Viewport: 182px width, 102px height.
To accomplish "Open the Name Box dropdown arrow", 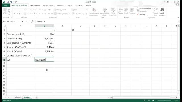I will click(15, 22).
